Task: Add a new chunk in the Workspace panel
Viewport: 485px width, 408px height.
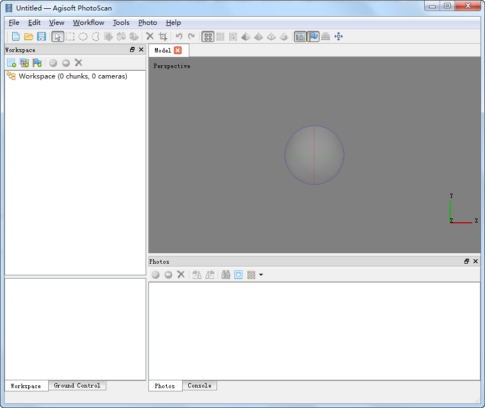Action: coord(11,62)
